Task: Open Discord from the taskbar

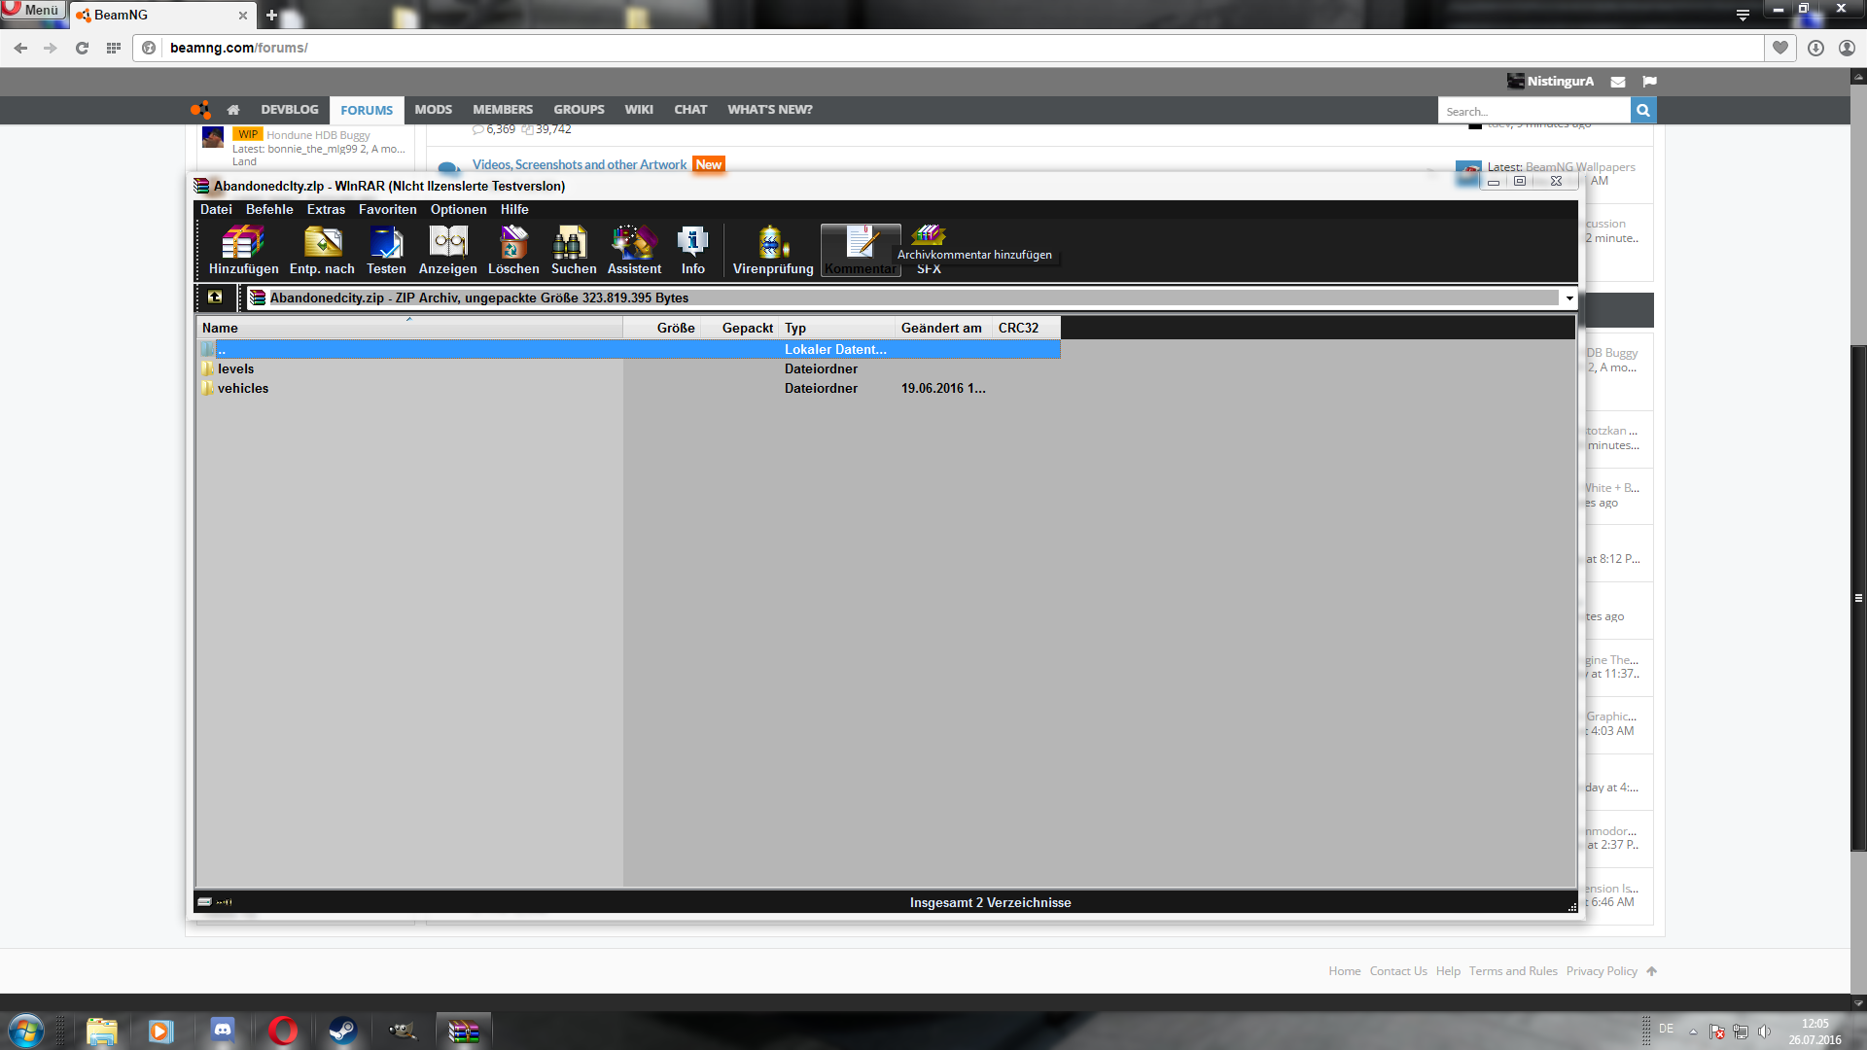Action: 223,1031
